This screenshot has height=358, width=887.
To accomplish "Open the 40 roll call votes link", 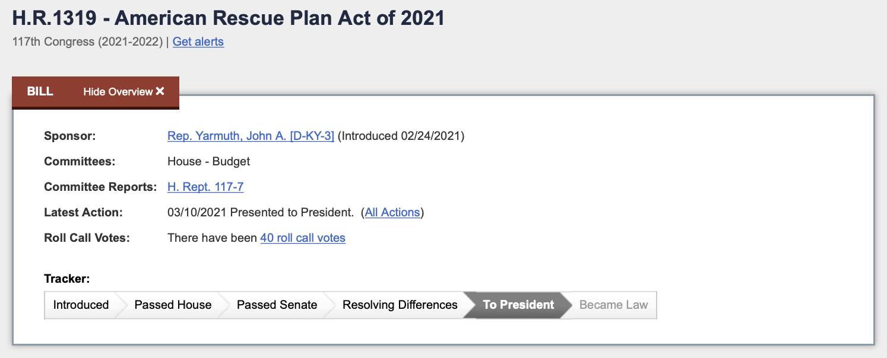I will click(x=303, y=238).
